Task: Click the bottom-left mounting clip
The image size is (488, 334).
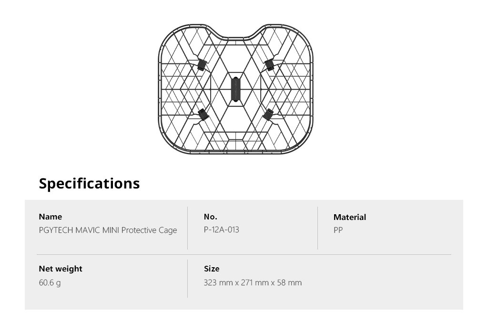Action: click(x=203, y=115)
